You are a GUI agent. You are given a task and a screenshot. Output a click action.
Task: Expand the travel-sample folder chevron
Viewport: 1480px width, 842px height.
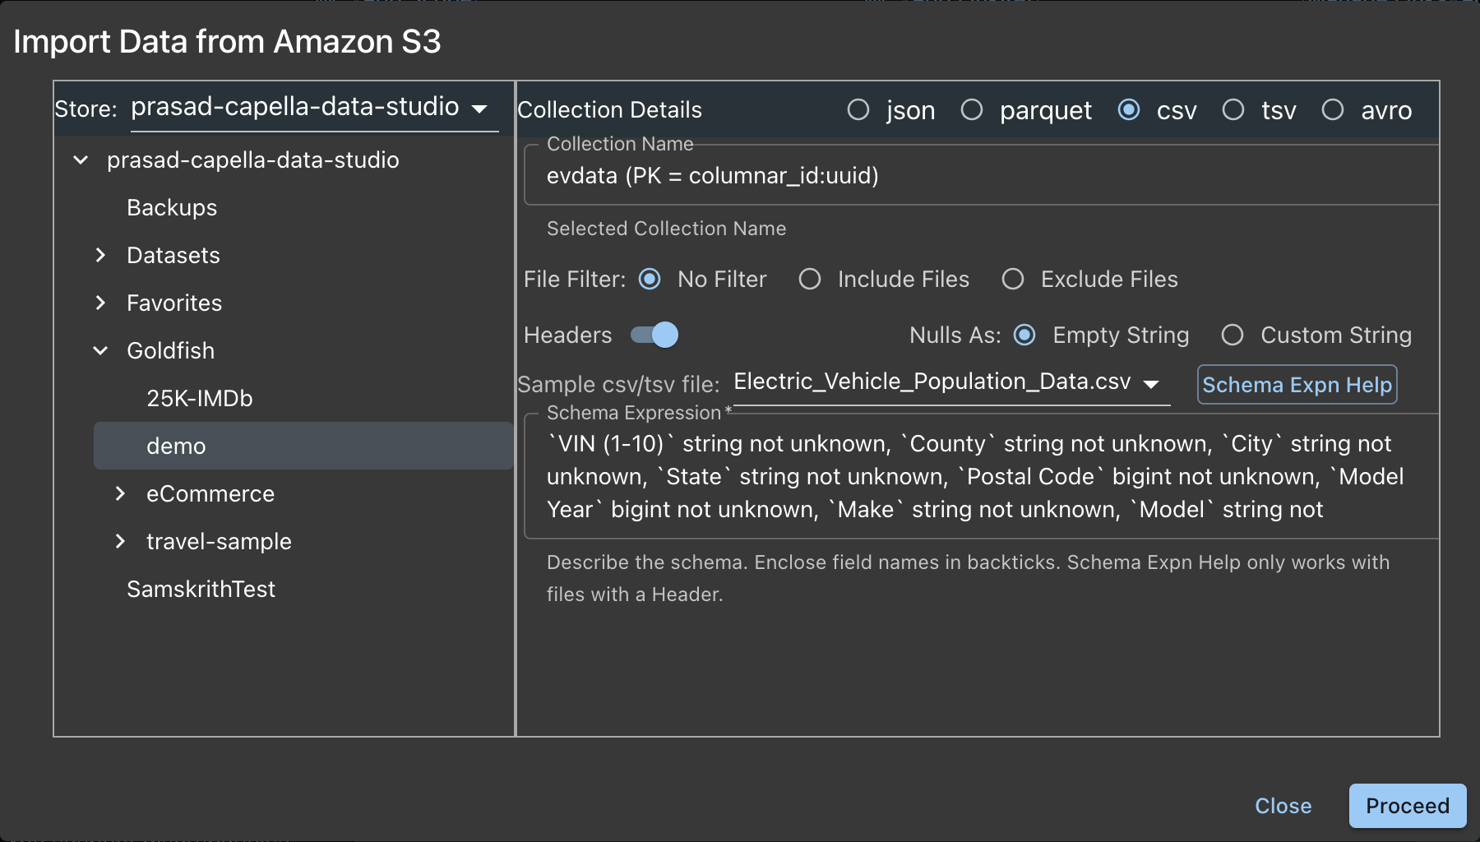click(120, 541)
